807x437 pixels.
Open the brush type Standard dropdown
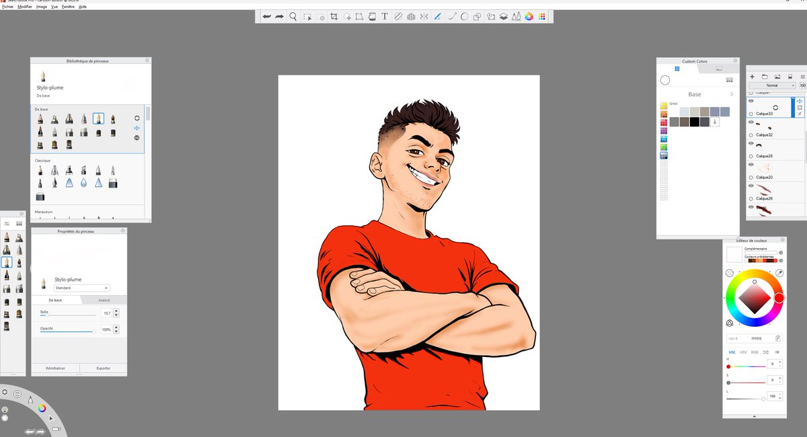point(82,288)
